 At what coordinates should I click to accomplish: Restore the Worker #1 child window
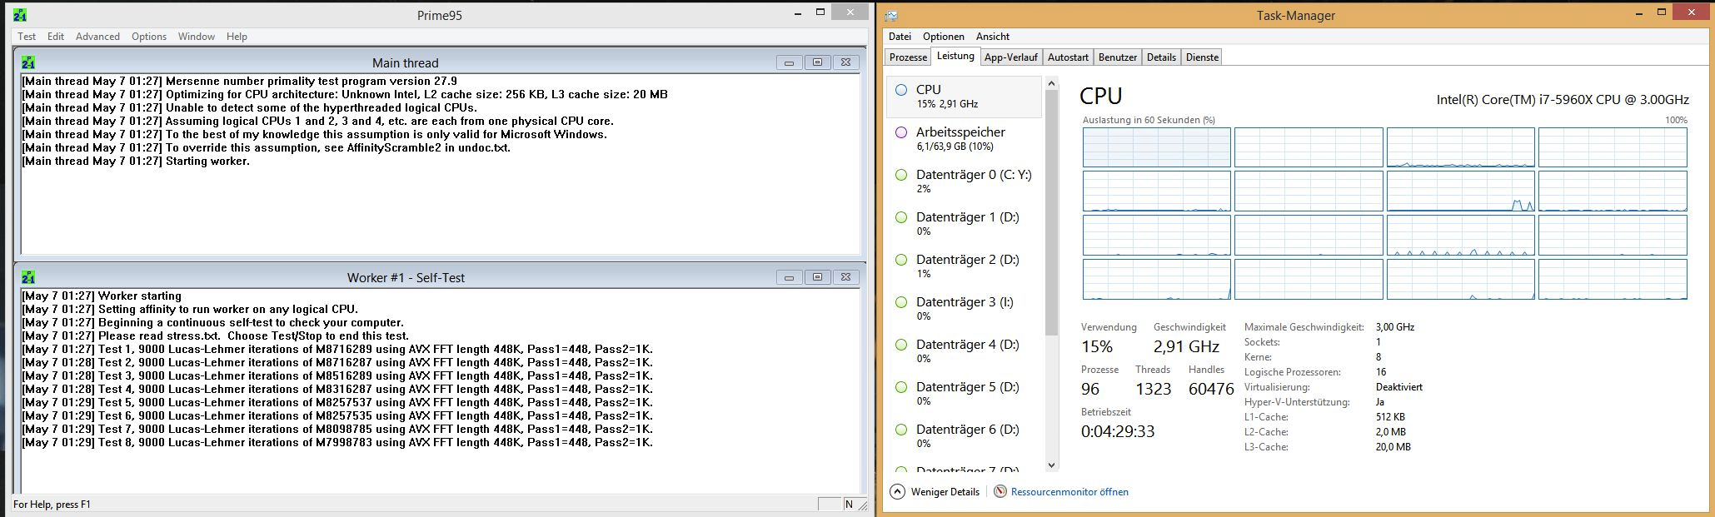[x=817, y=277]
